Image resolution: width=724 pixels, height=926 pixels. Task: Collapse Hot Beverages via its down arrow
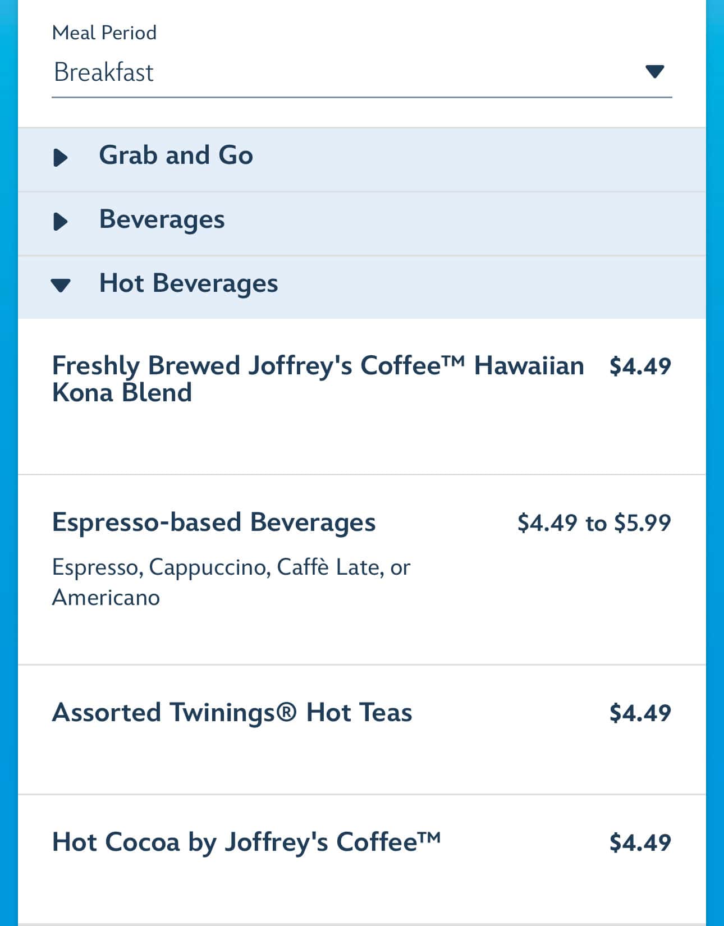click(60, 286)
